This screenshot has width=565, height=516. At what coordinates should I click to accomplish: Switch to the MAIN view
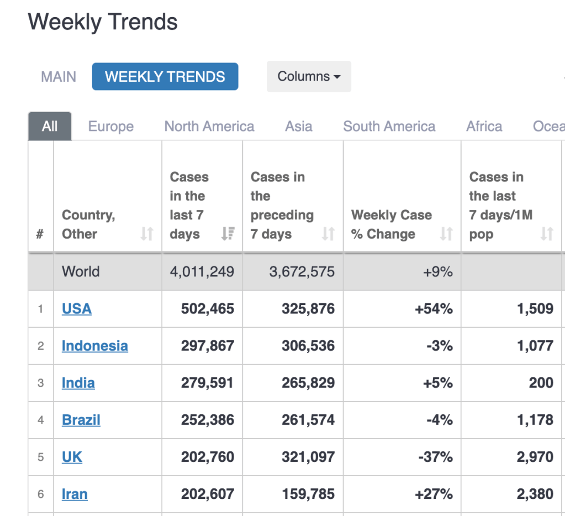[59, 76]
